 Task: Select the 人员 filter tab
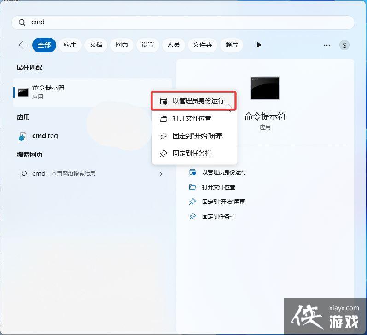(x=174, y=45)
